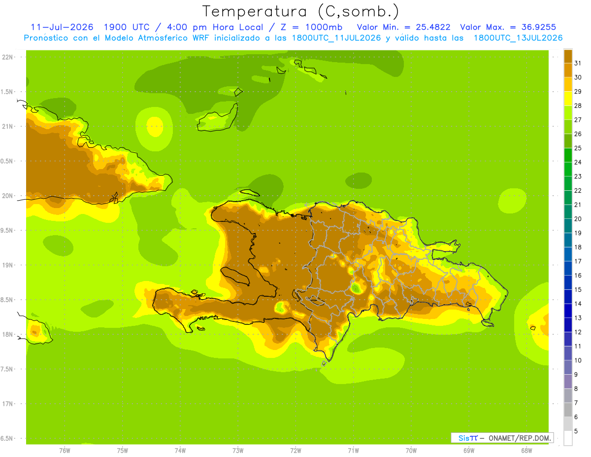591x457 pixels.
Task: Click longitude label '75W'
Action: (x=123, y=451)
